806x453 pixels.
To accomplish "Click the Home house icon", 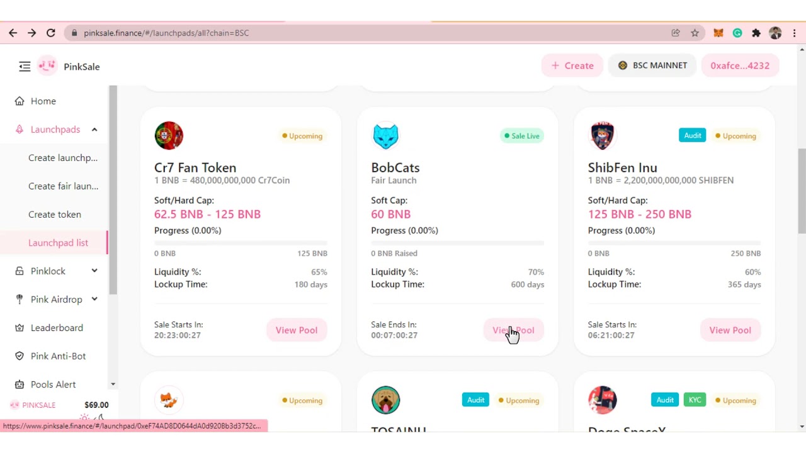I will [x=20, y=101].
